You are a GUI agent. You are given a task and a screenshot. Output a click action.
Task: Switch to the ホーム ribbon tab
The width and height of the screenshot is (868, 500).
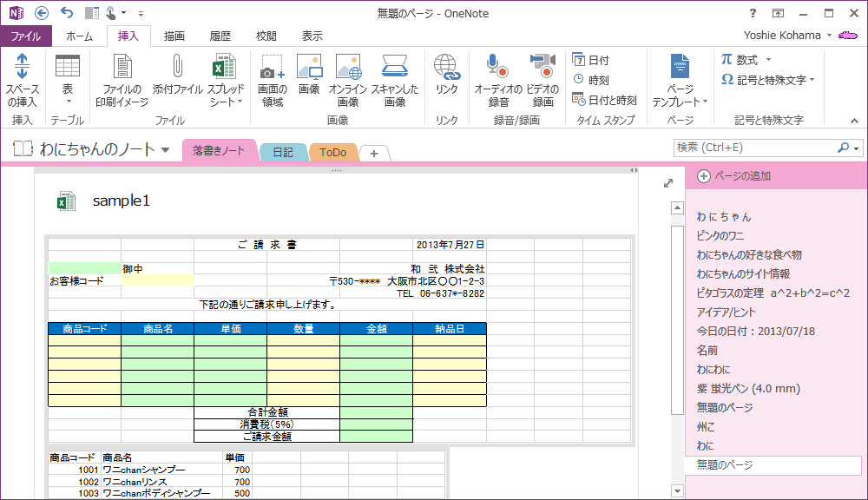pyautogui.click(x=80, y=36)
